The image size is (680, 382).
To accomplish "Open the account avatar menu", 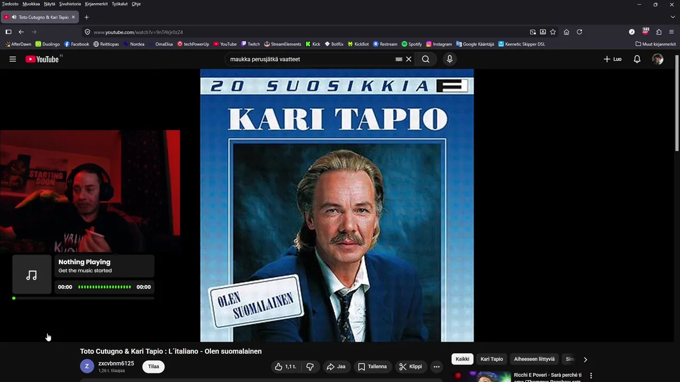I will click(x=658, y=59).
